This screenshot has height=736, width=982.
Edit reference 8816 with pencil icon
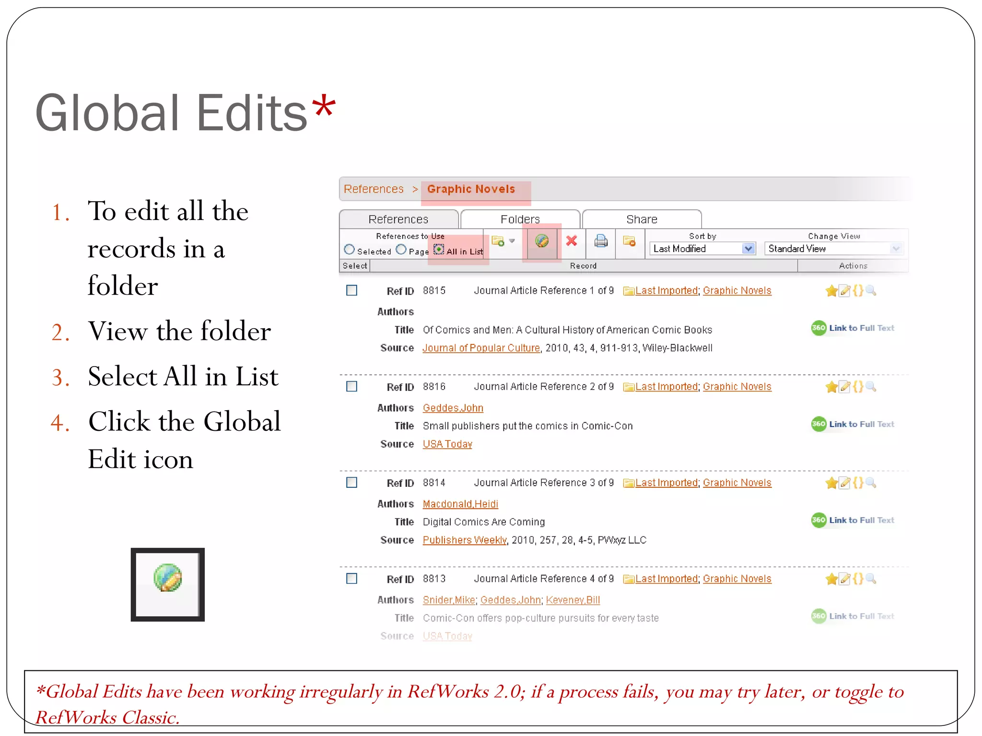tap(845, 387)
